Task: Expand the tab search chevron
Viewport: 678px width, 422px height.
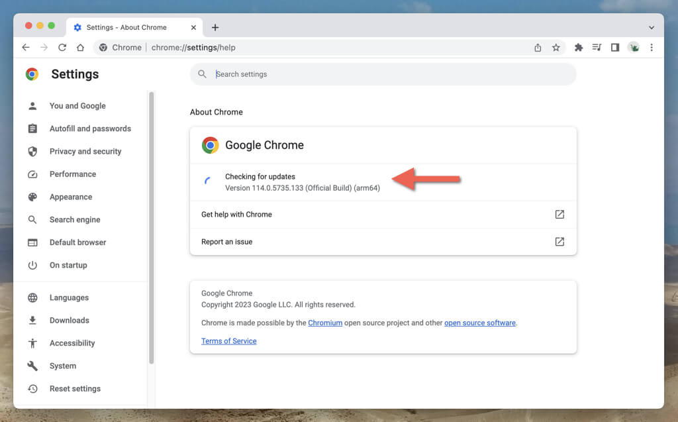Action: point(652,28)
